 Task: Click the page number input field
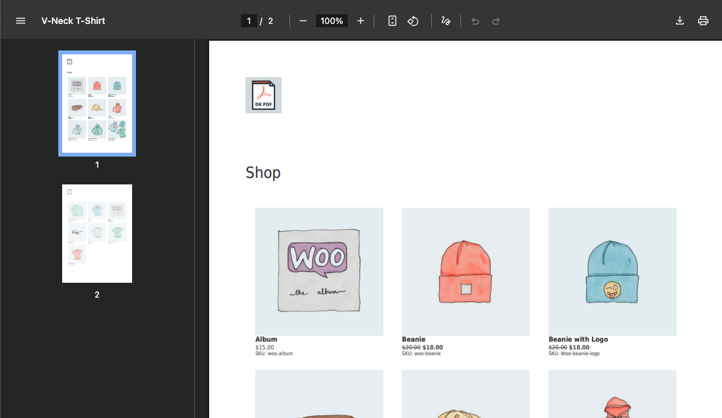pyautogui.click(x=249, y=21)
